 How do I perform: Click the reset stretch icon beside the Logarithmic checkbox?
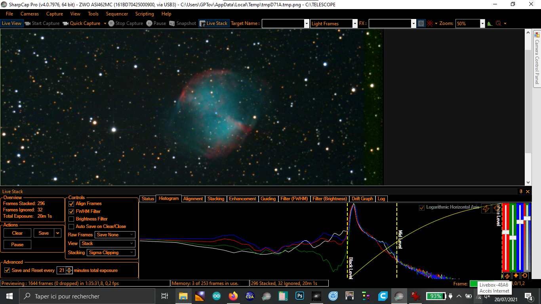(x=497, y=209)
